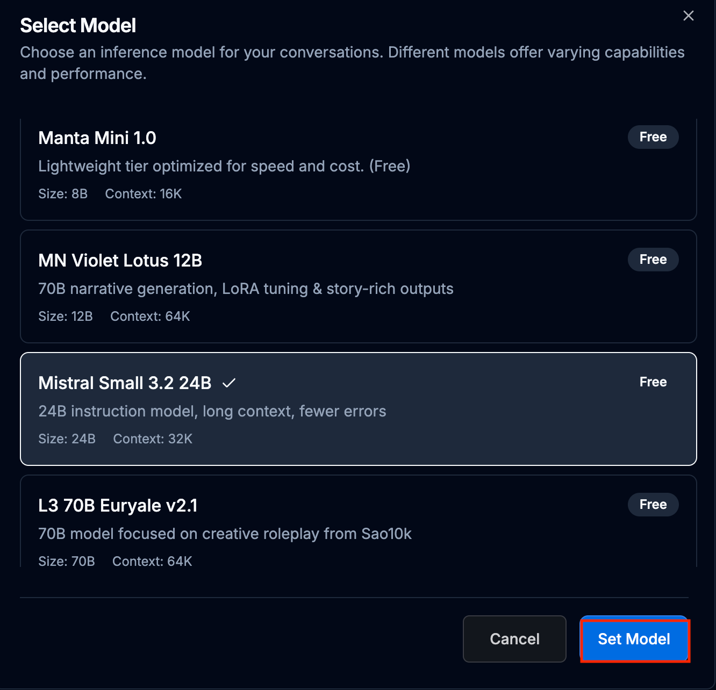The height and width of the screenshot is (690, 716).
Task: Pick the L3 70B Euryale v2.1 title
Action: (118, 506)
